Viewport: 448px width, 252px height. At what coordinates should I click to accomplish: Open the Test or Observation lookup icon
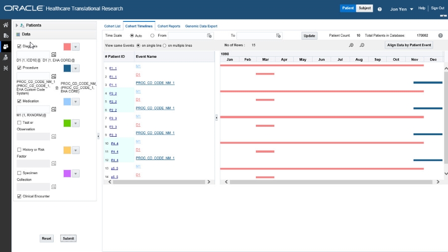click(54, 136)
